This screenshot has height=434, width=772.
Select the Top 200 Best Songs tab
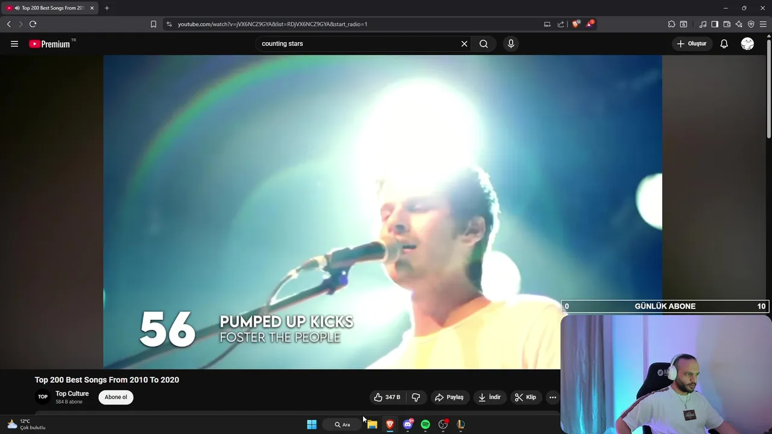point(49,8)
